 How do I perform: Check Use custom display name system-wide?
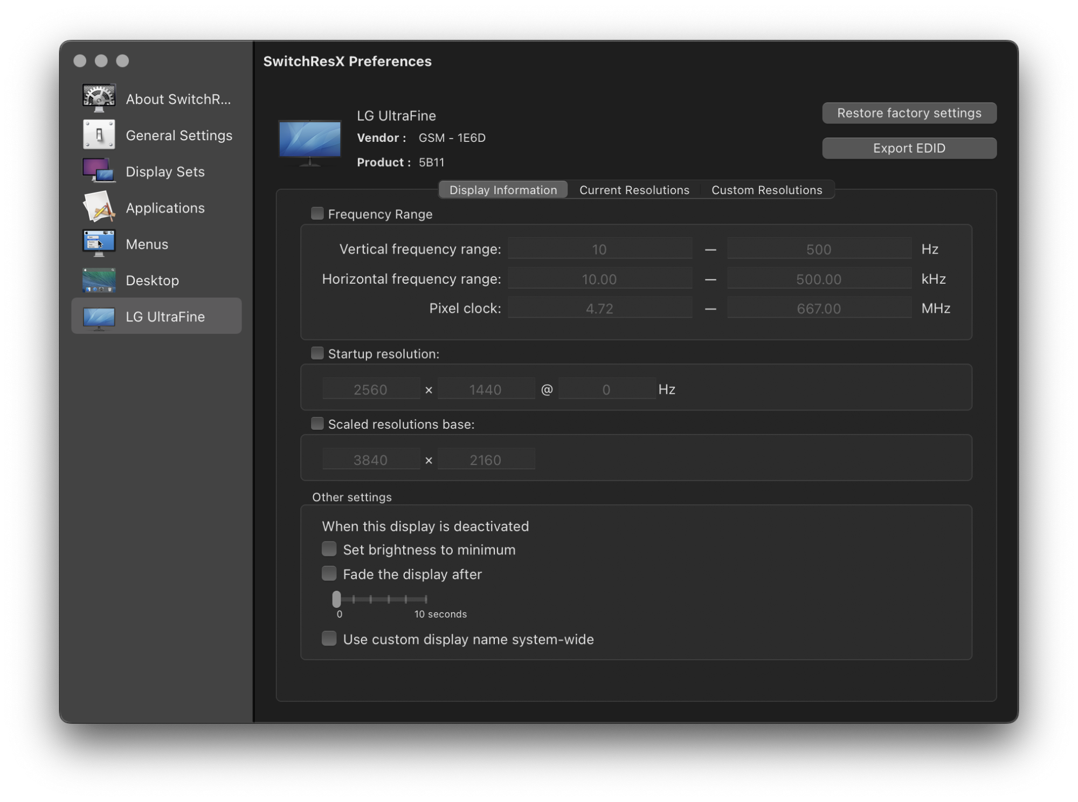pos(329,639)
